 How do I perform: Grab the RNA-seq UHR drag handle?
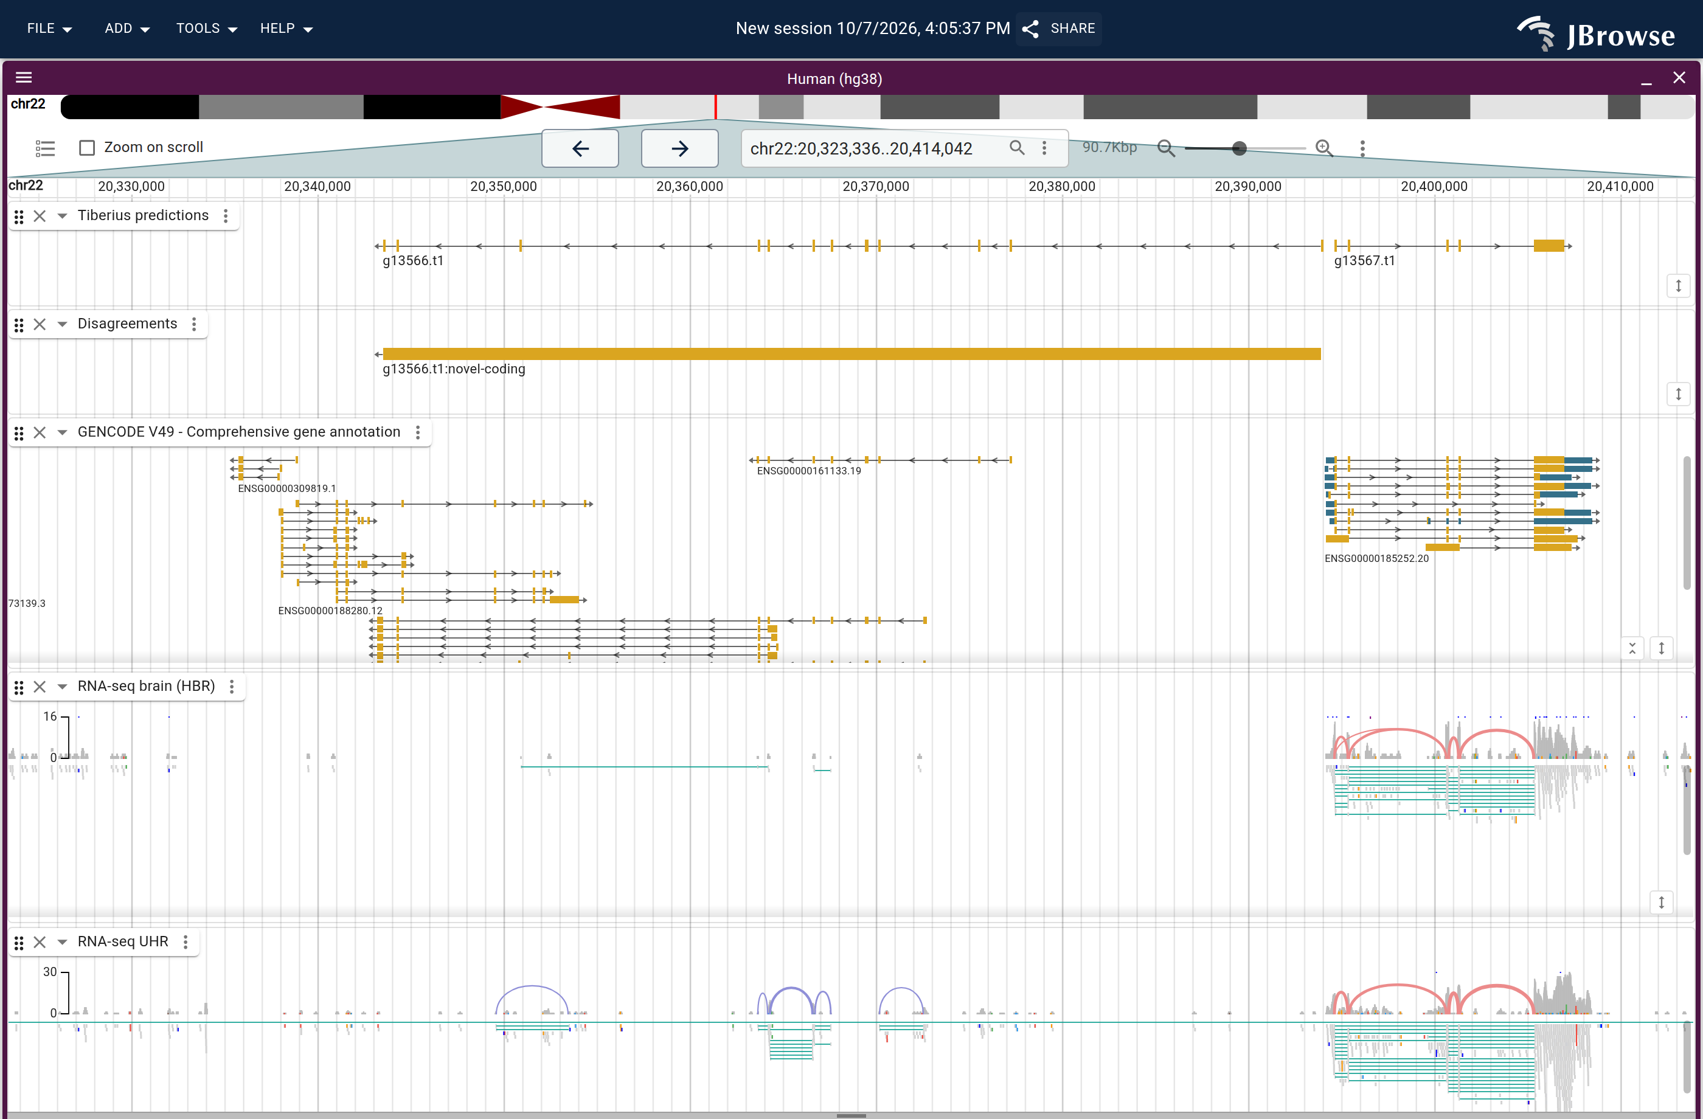(19, 943)
